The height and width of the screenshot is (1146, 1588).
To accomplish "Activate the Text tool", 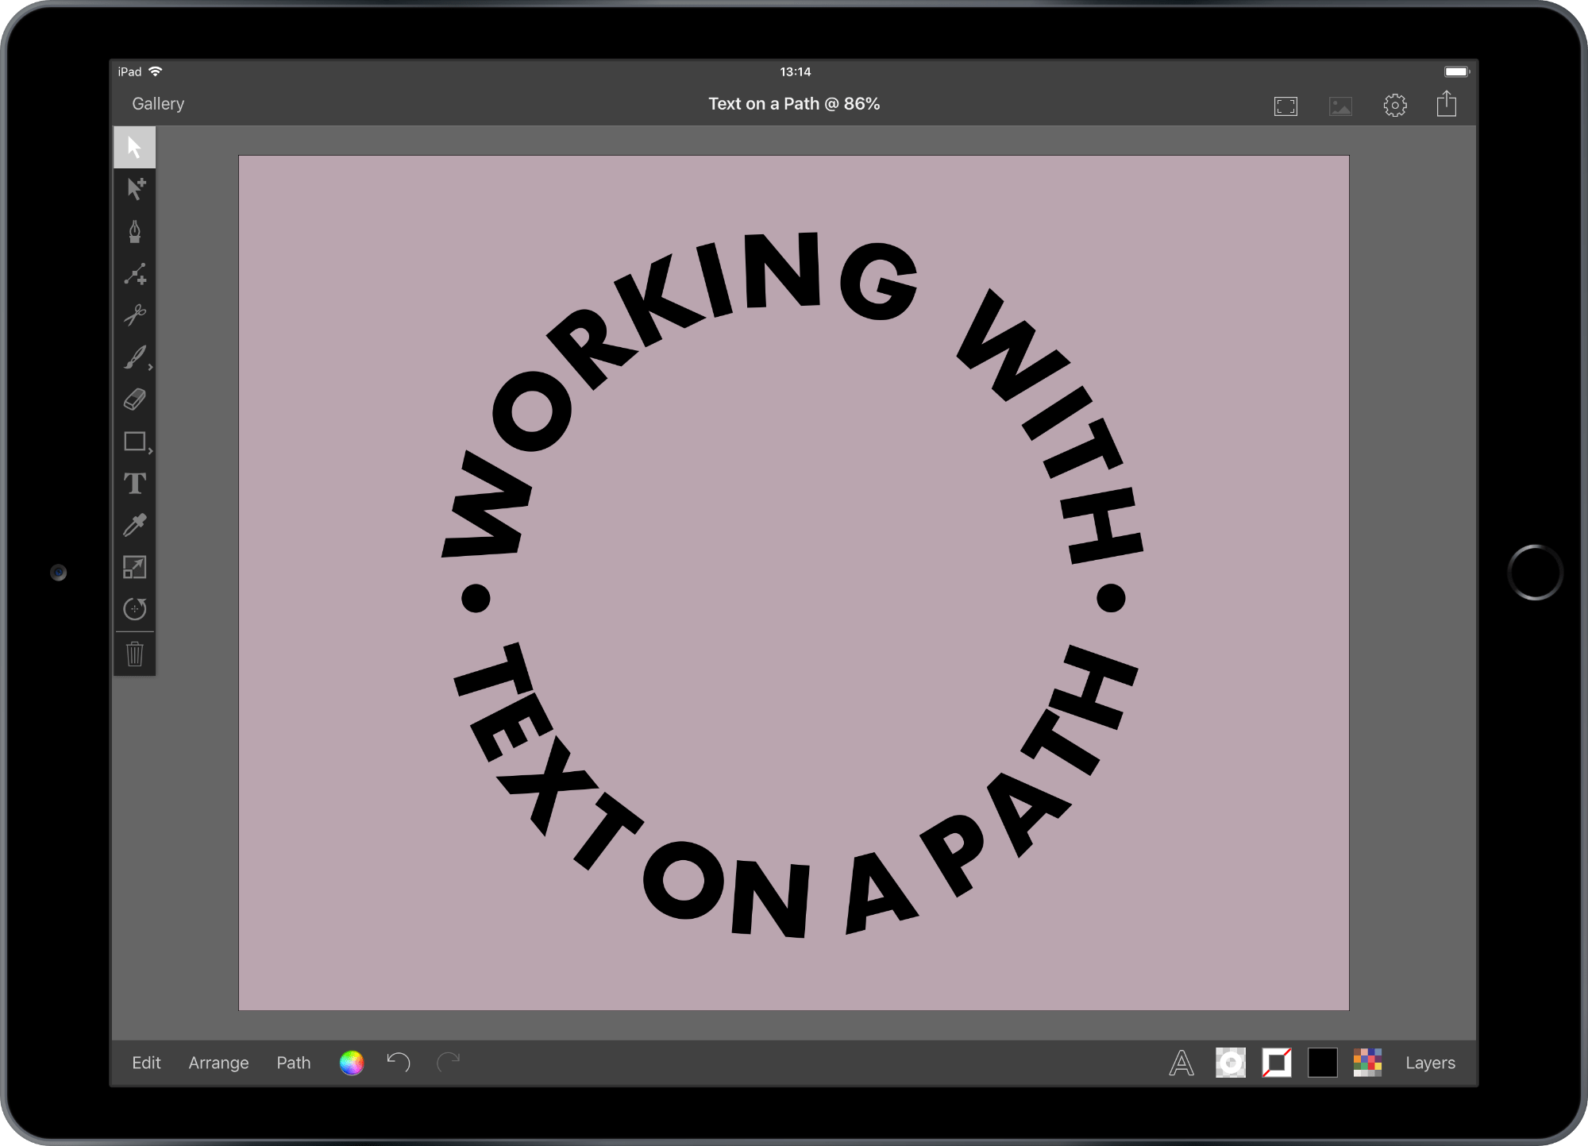I will 135,483.
